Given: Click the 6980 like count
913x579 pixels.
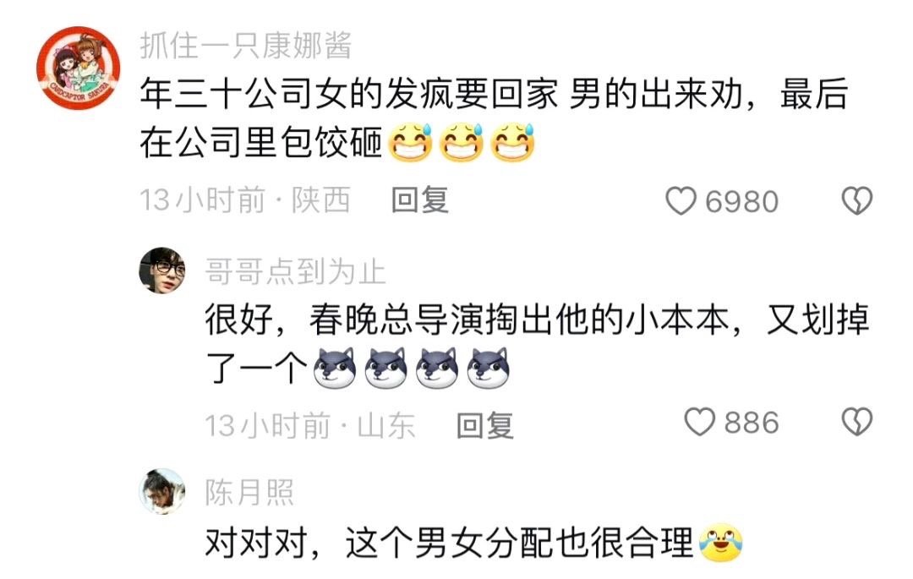Looking at the screenshot, I should (742, 202).
